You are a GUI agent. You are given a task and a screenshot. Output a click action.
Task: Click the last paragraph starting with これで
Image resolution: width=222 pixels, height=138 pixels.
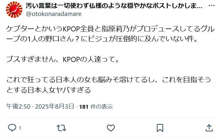109,85
